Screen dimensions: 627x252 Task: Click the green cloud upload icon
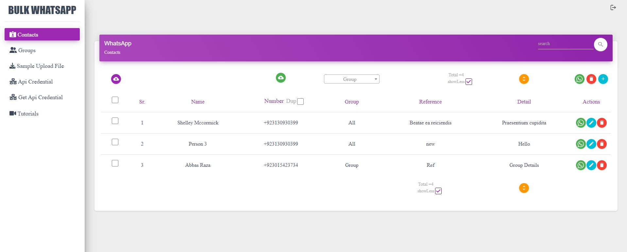coord(281,78)
